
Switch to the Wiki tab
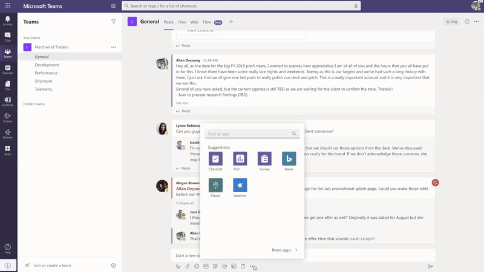(x=194, y=22)
